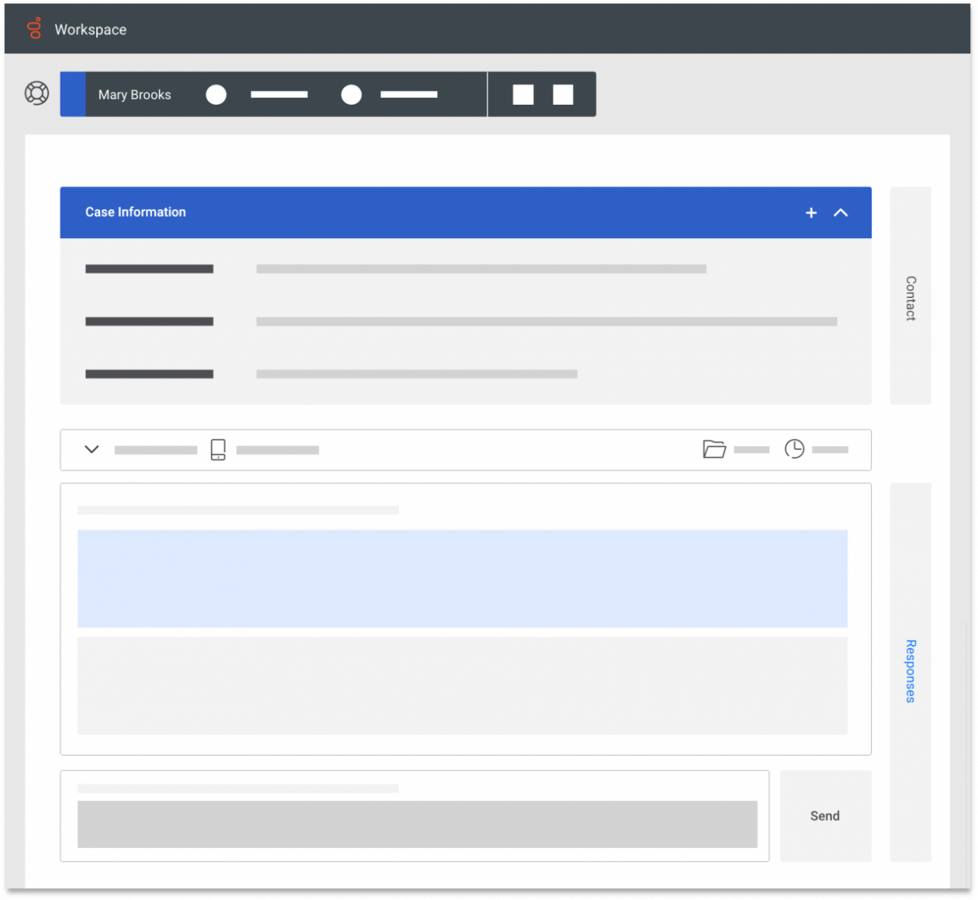Viewport: 978px width, 900px height.
Task: Open the Contact side tab
Action: click(910, 296)
